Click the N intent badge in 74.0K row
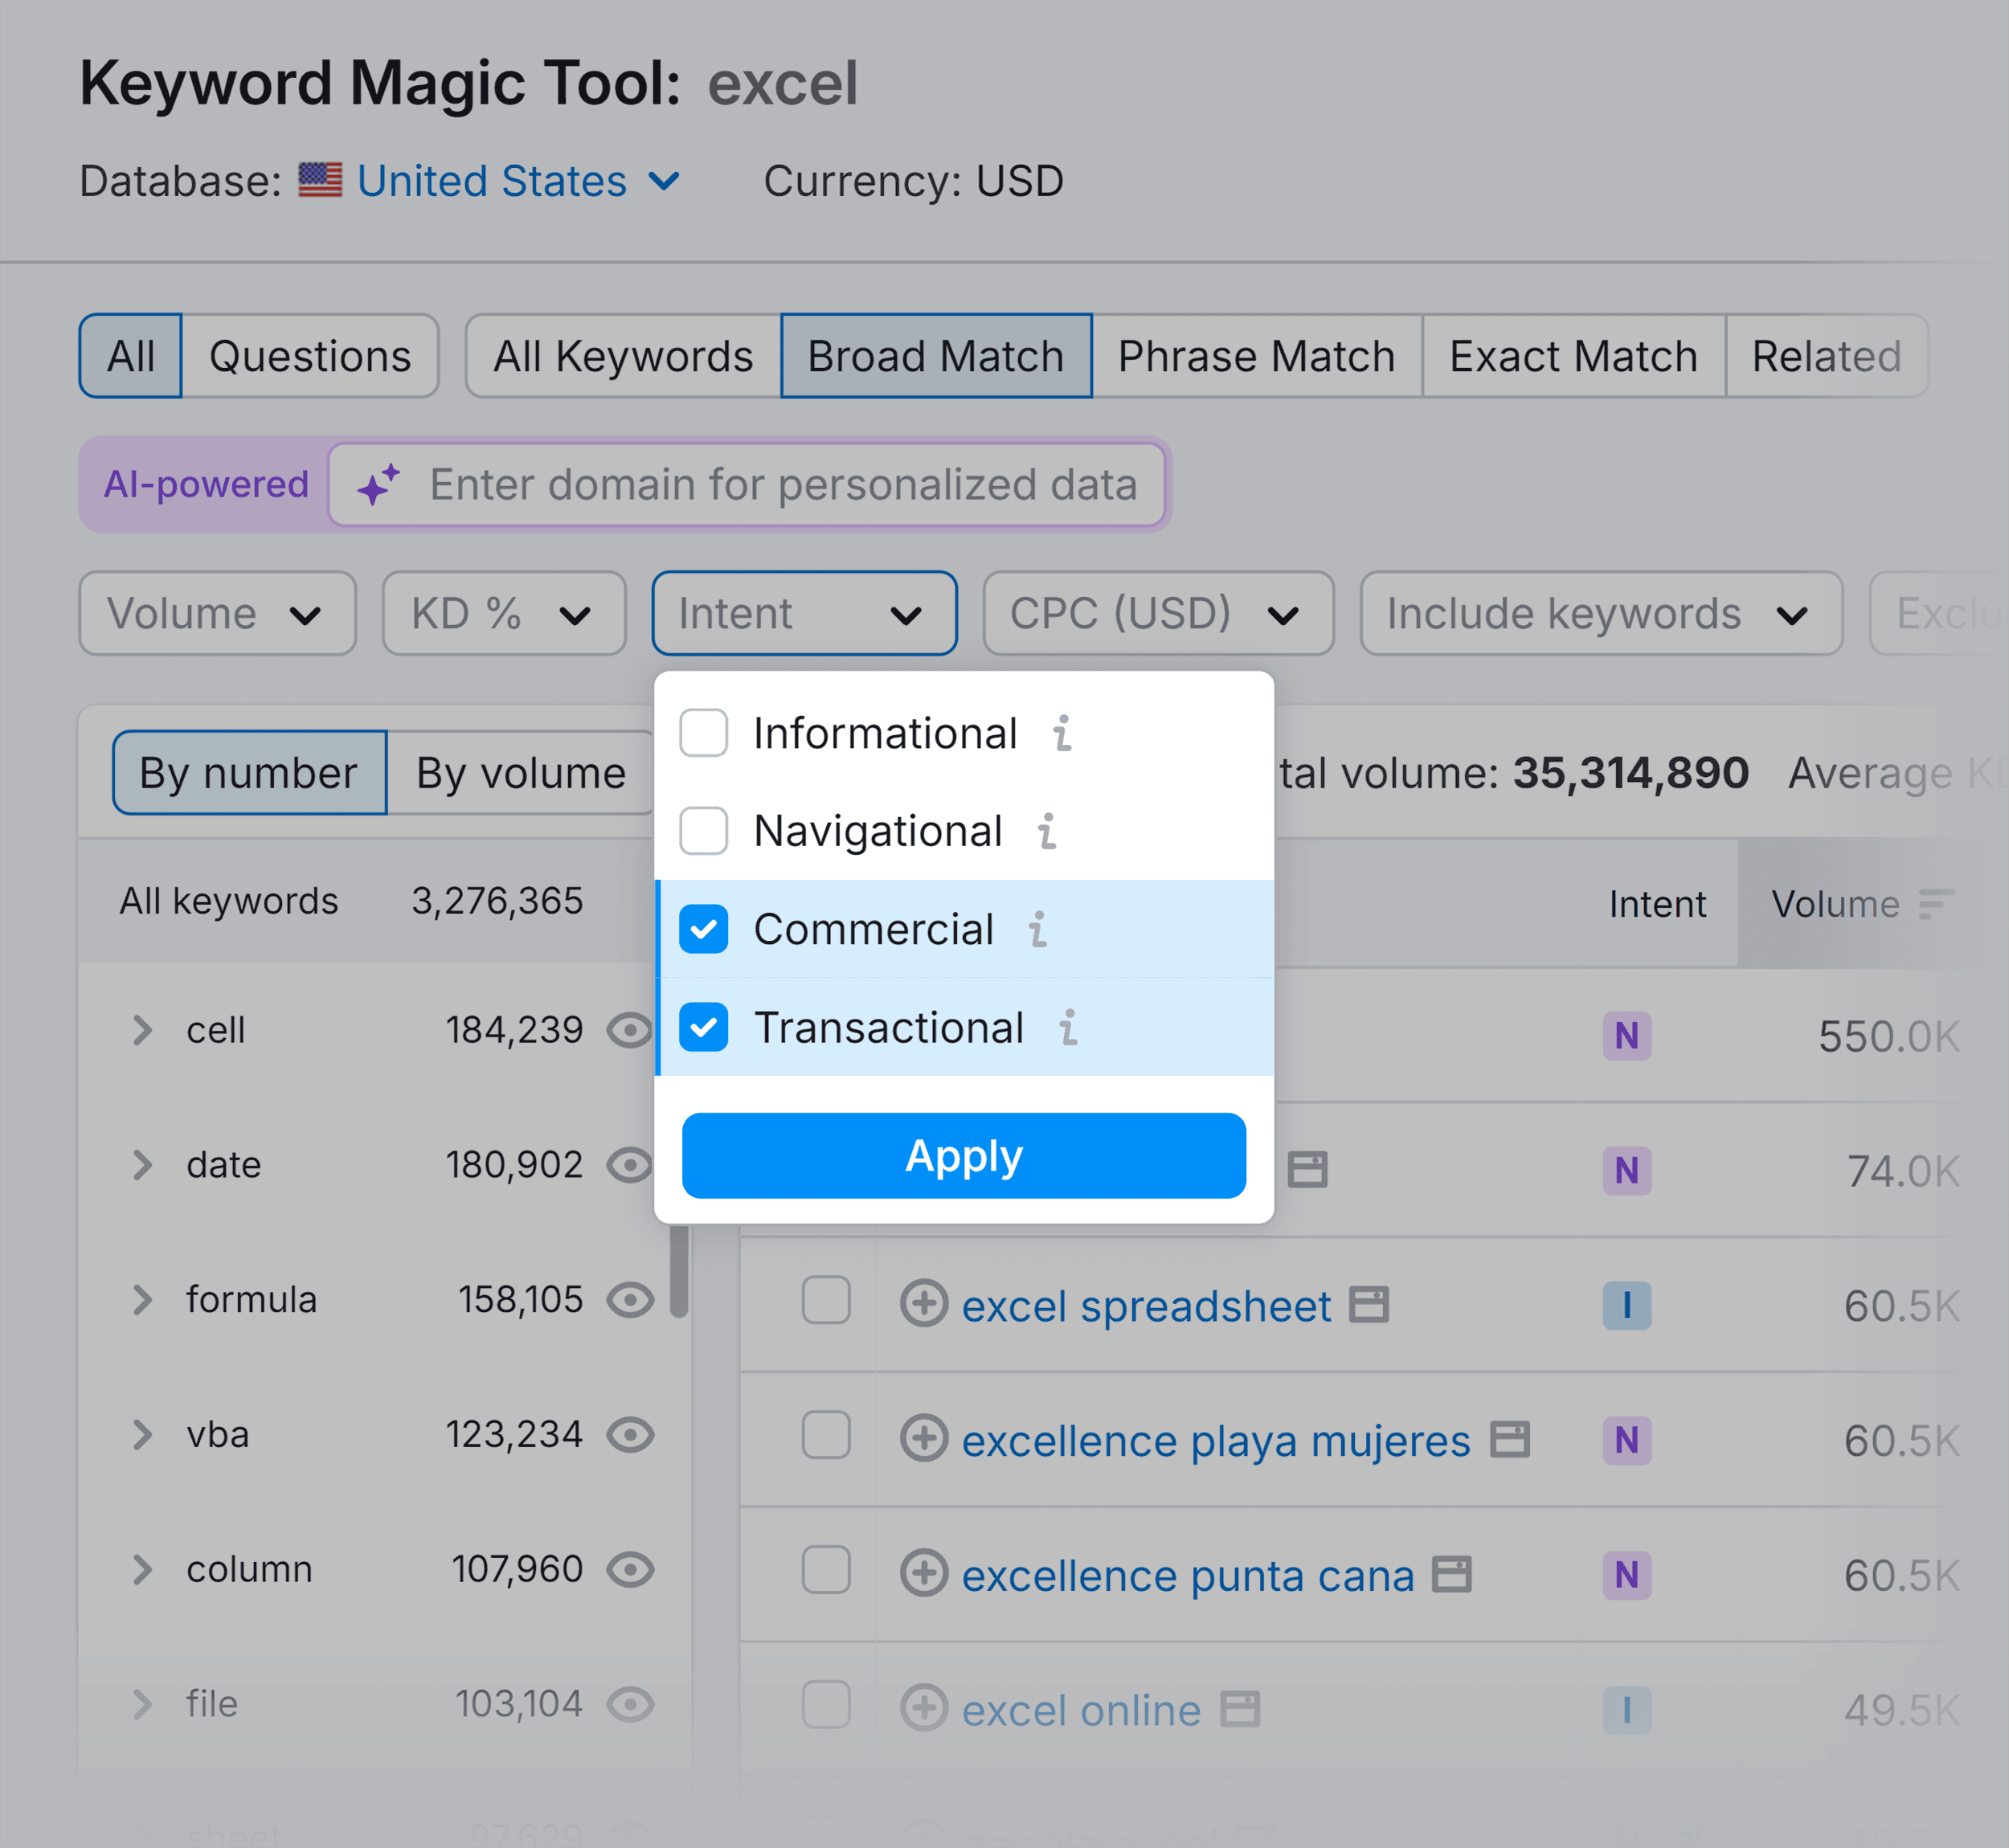Image resolution: width=2009 pixels, height=1848 pixels. coord(1626,1170)
